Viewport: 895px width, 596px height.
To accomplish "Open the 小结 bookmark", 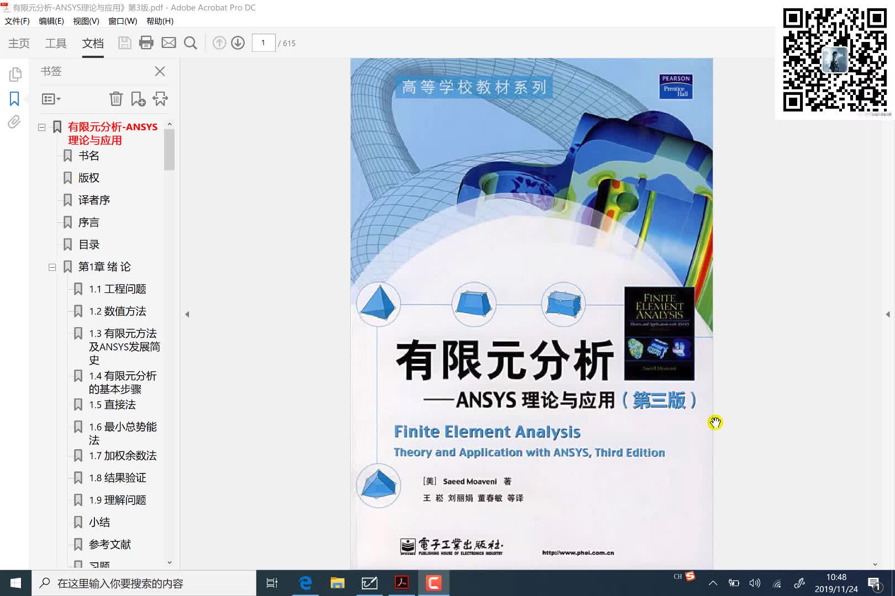I will (x=99, y=522).
